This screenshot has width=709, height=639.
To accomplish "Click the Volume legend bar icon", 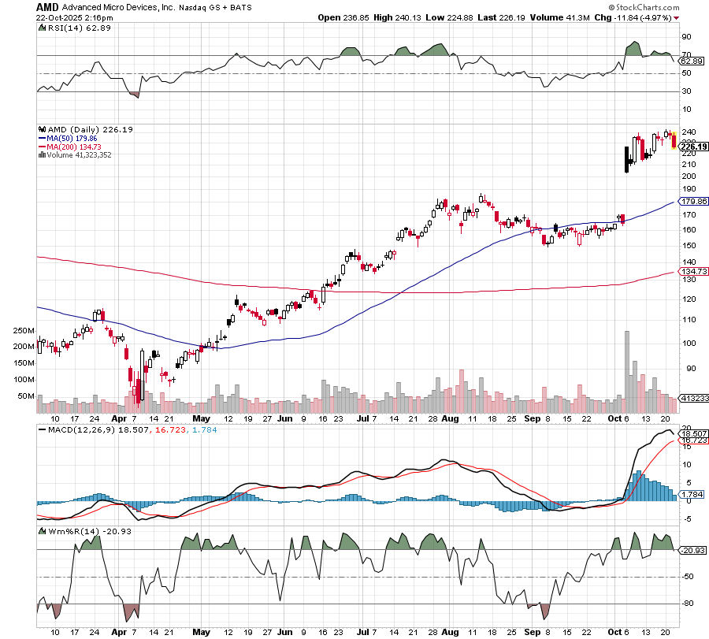I will [43, 155].
